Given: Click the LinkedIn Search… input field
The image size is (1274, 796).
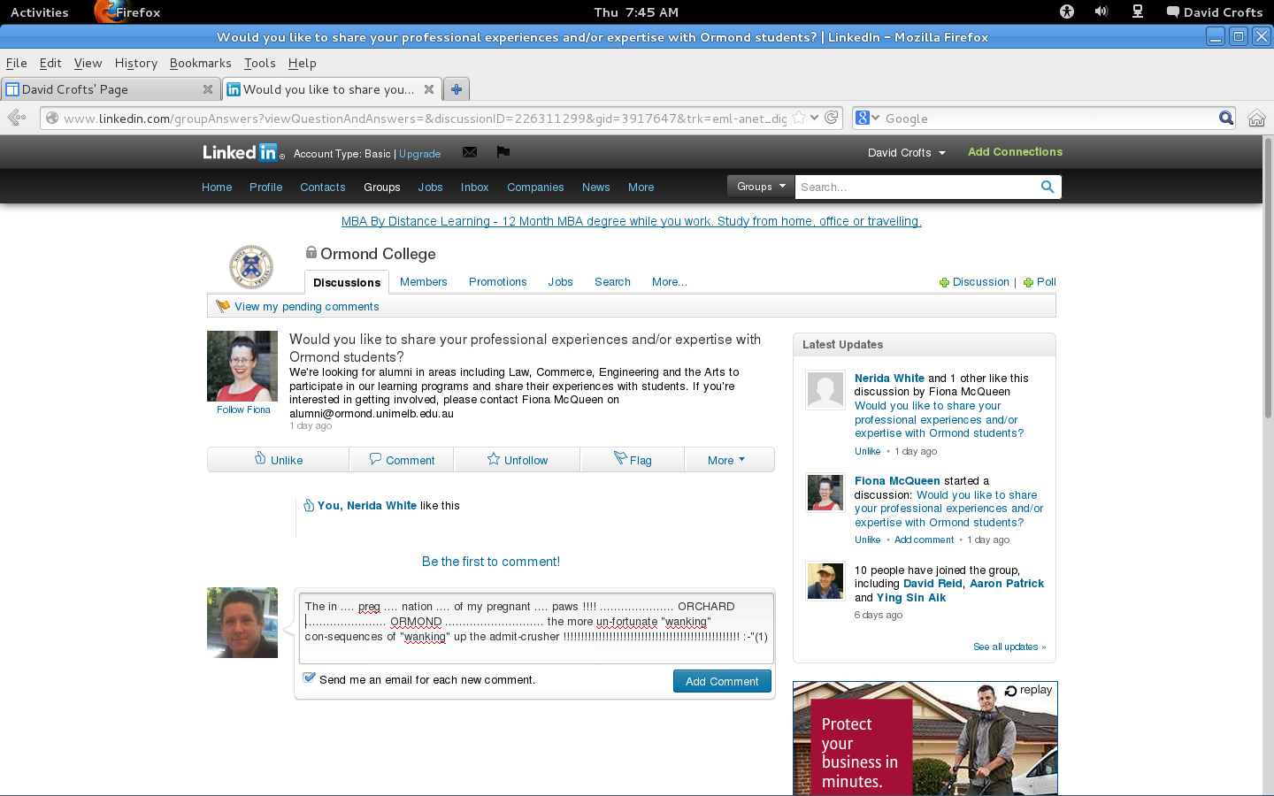Looking at the screenshot, I should pos(917,187).
